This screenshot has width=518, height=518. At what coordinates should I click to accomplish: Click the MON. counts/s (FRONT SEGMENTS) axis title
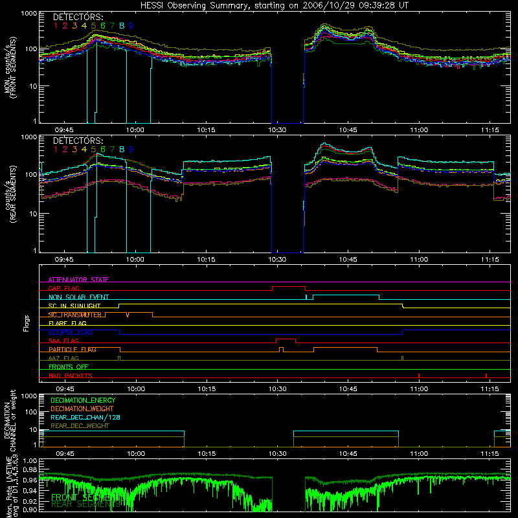pos(10,68)
